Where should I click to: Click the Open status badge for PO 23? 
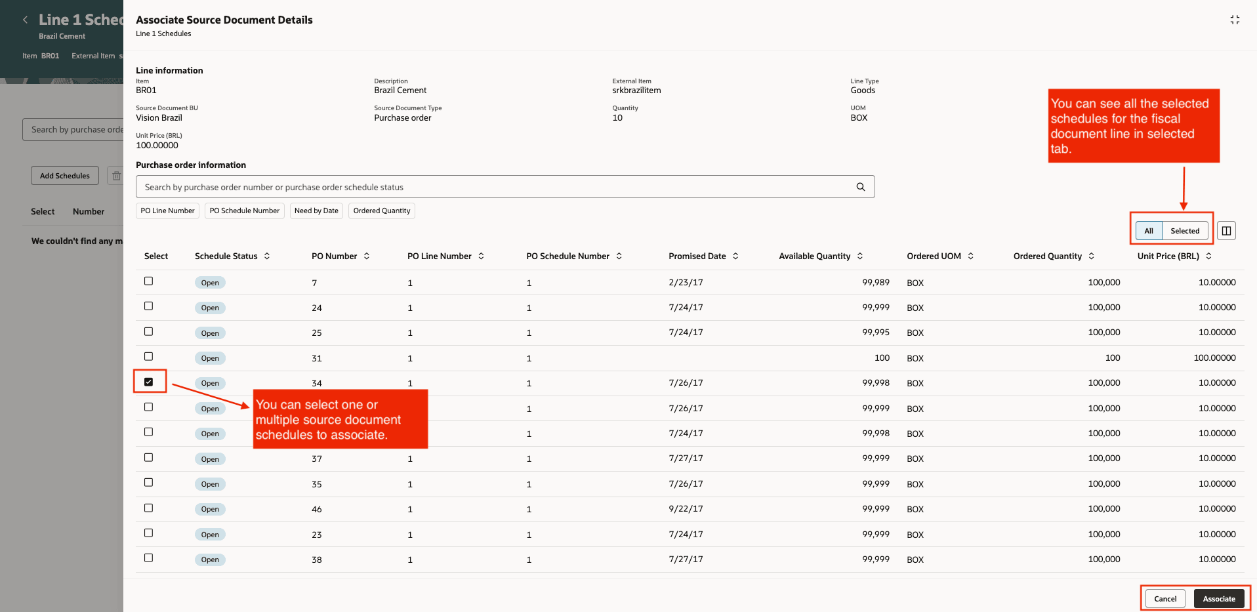point(210,535)
